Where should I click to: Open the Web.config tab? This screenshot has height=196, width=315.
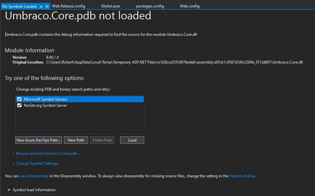tap(189, 6)
